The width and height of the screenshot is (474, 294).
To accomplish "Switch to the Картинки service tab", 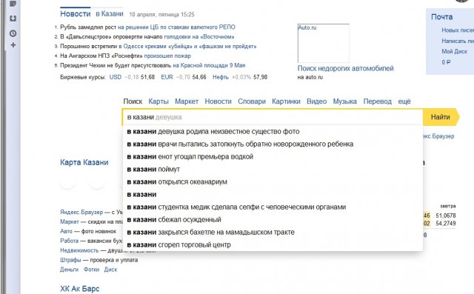I will tap(286, 101).
